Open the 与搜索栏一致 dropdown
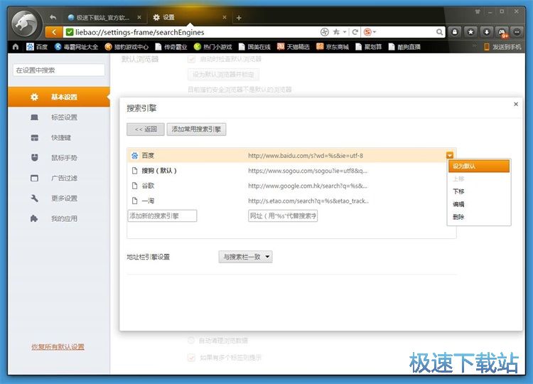 click(x=245, y=257)
